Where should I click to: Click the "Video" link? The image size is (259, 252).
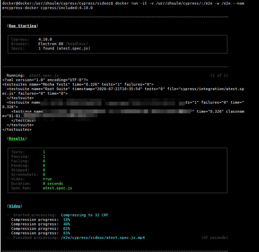click(x=14, y=206)
